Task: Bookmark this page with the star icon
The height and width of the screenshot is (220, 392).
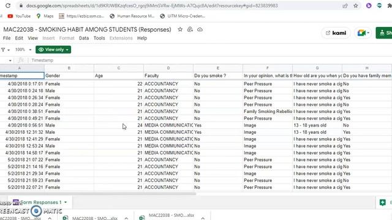Action: click(x=355, y=5)
